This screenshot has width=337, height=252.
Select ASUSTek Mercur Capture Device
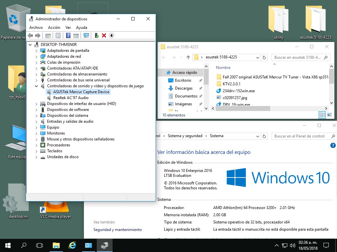pos(81,92)
